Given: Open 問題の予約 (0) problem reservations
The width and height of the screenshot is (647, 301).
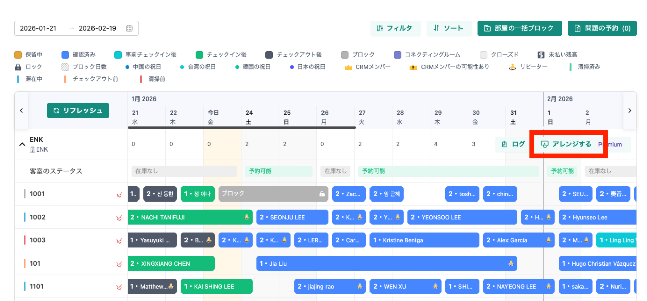Looking at the screenshot, I should pos(602,29).
